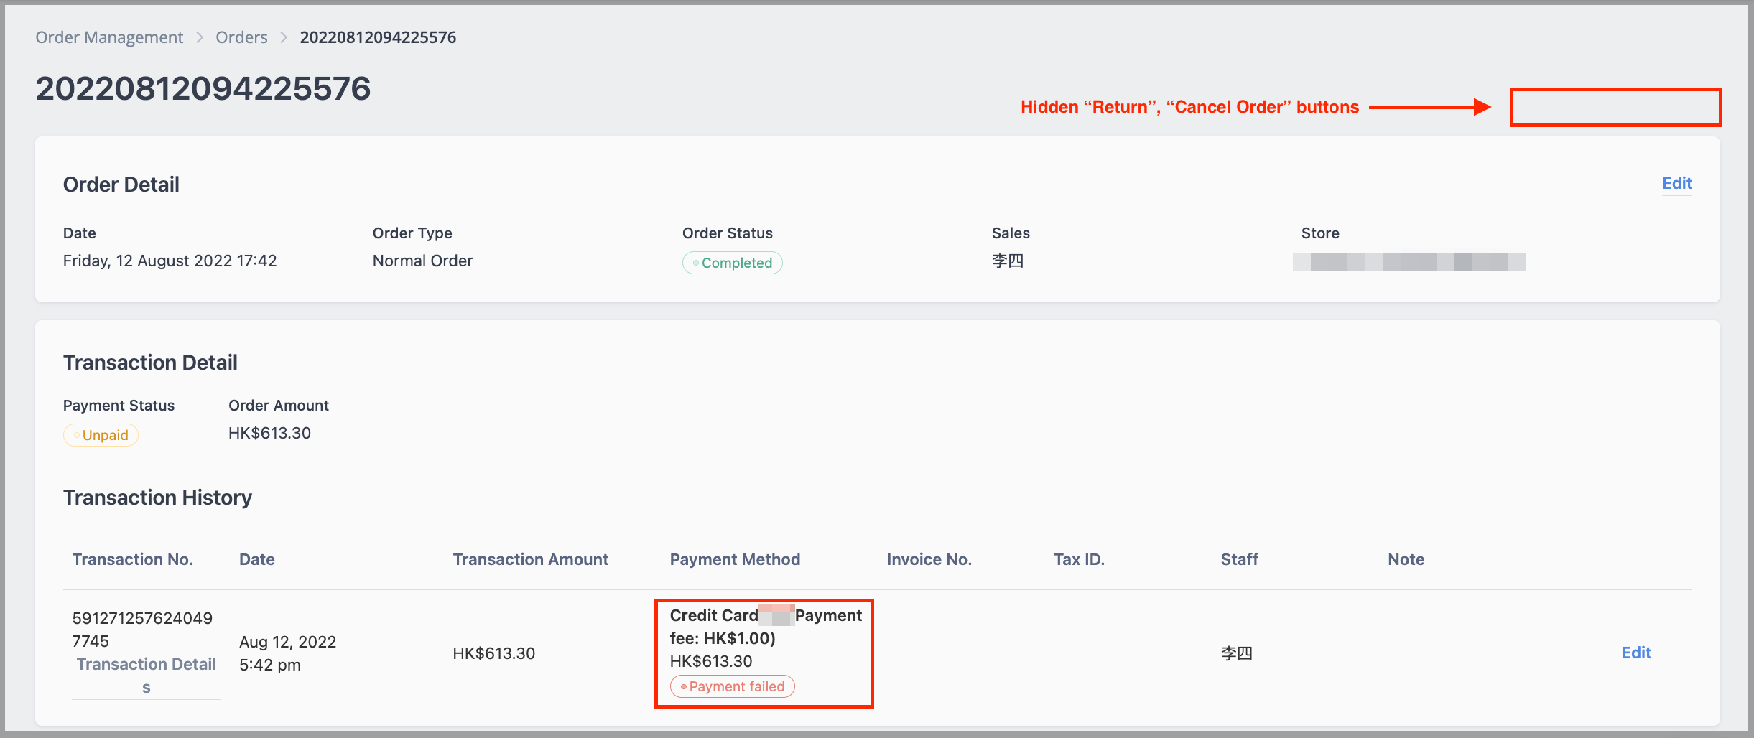Edit the Order Detail section
The height and width of the screenshot is (738, 1754).
[x=1677, y=184]
